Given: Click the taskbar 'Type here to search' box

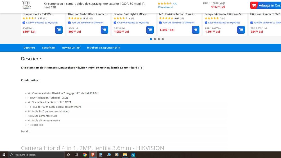Looking at the screenshot, I should coord(36,155).
